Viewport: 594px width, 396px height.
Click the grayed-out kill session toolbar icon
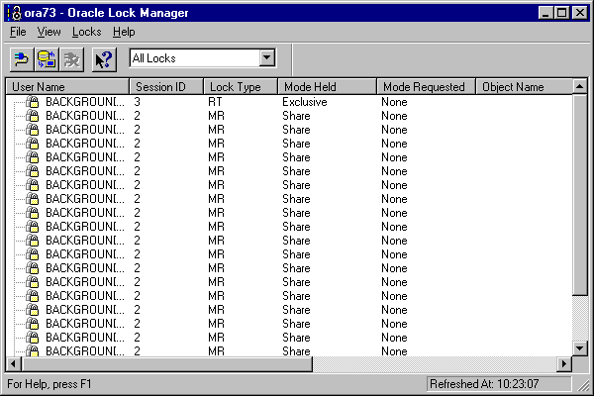point(71,59)
